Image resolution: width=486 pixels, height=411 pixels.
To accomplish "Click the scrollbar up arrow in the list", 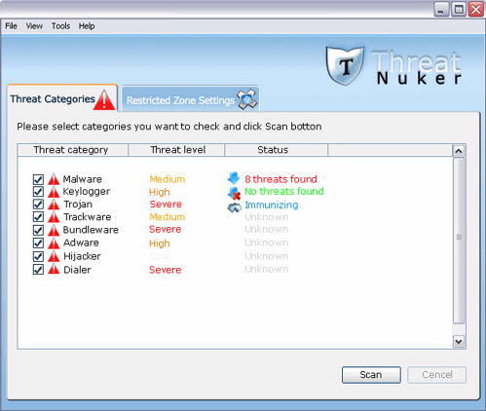I will [x=459, y=151].
